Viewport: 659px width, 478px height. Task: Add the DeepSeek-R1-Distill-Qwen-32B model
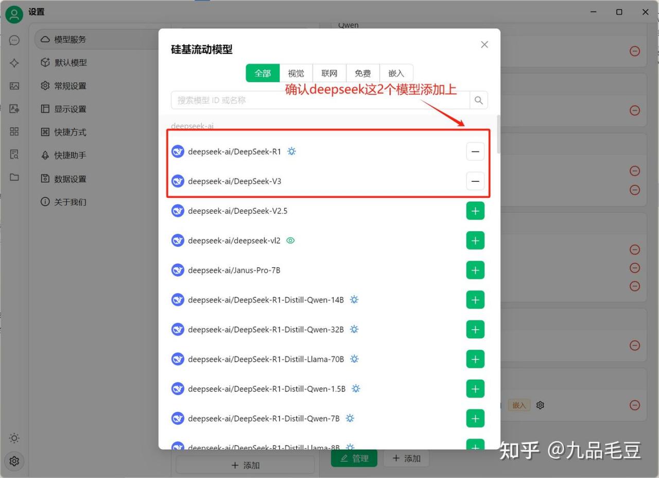tap(475, 330)
